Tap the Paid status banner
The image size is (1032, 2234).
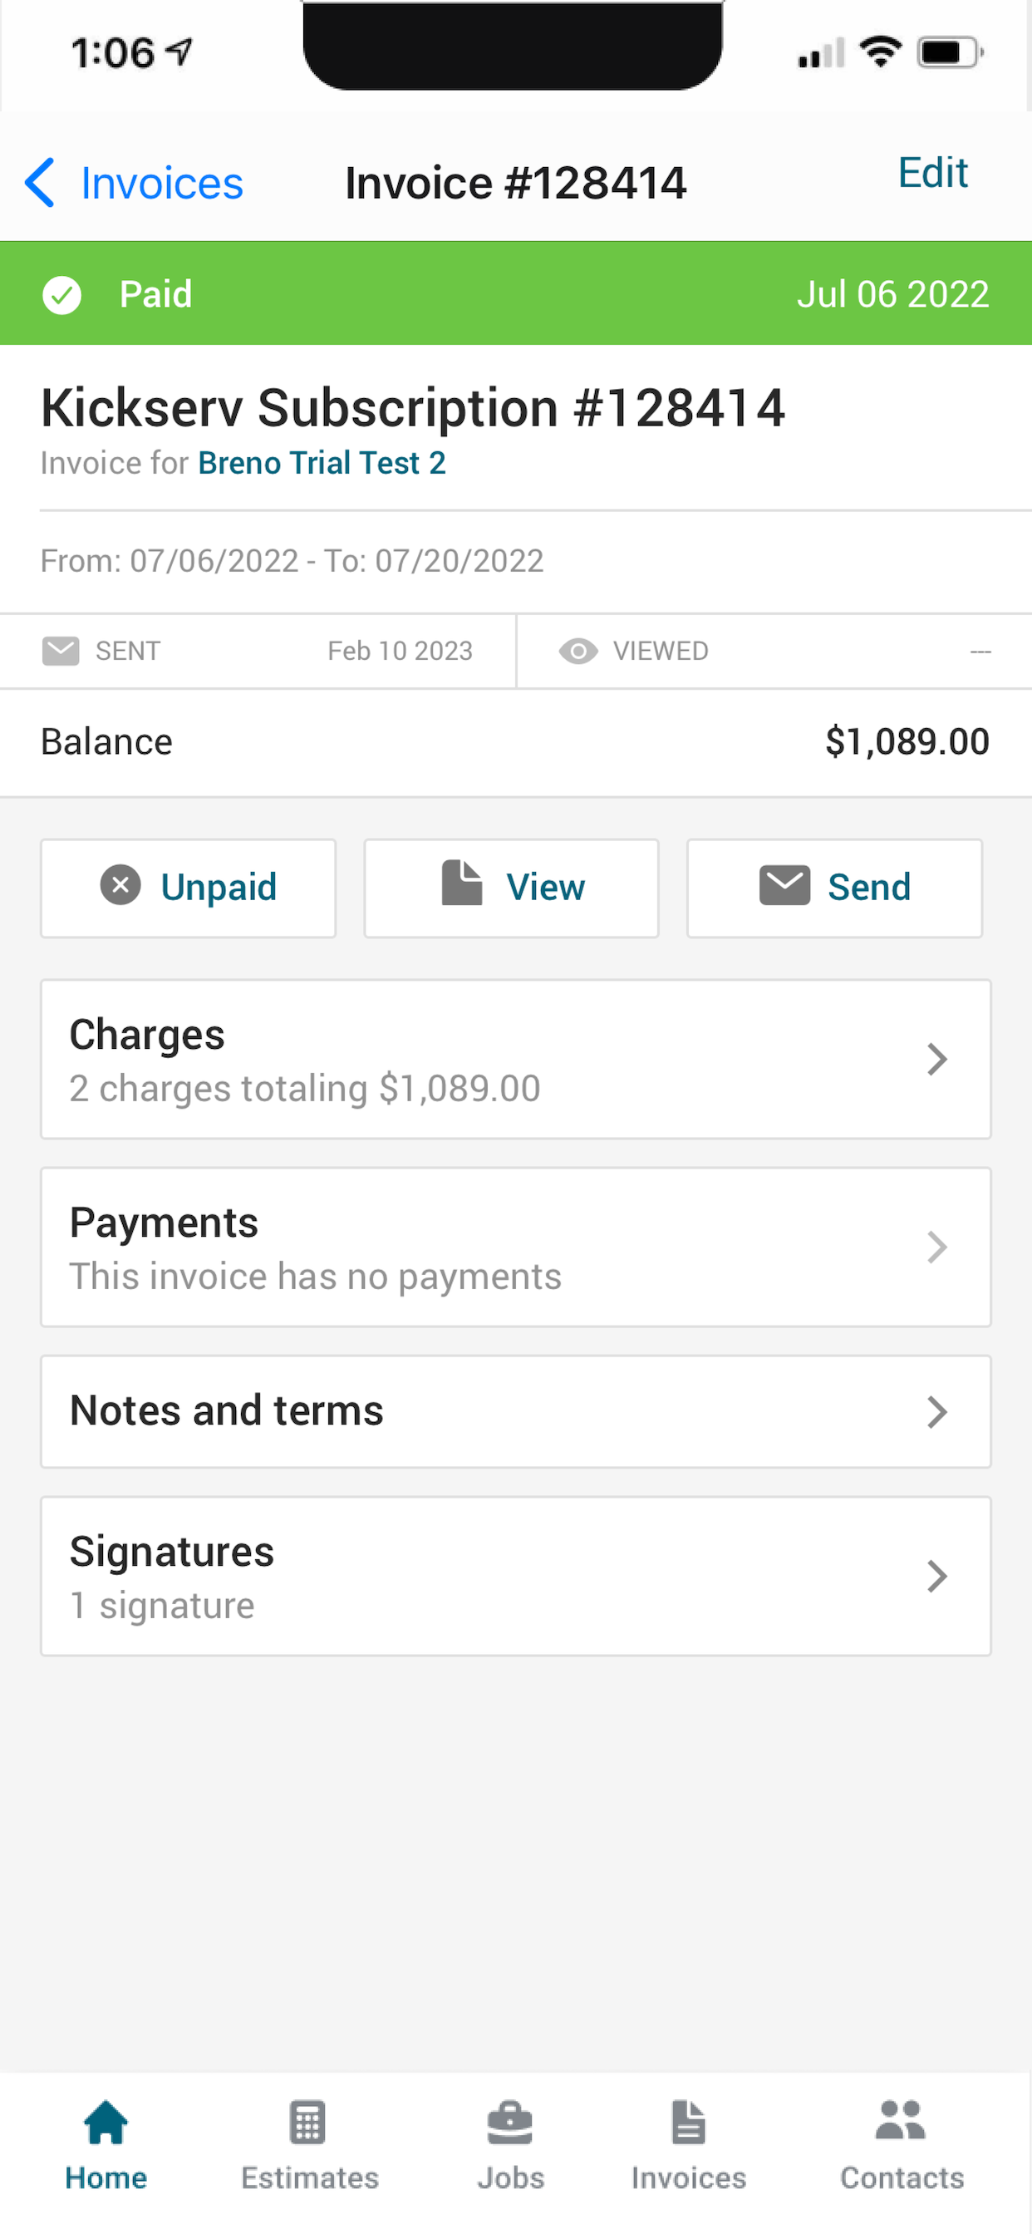(x=516, y=293)
